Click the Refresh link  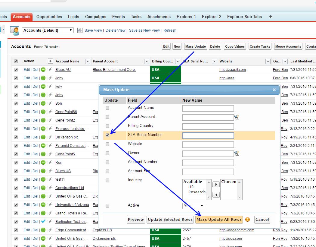click(x=170, y=30)
